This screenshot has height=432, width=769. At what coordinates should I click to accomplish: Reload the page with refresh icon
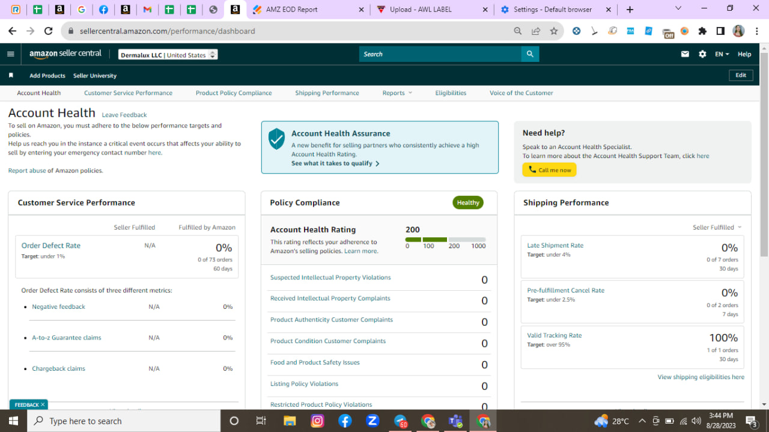(49, 31)
